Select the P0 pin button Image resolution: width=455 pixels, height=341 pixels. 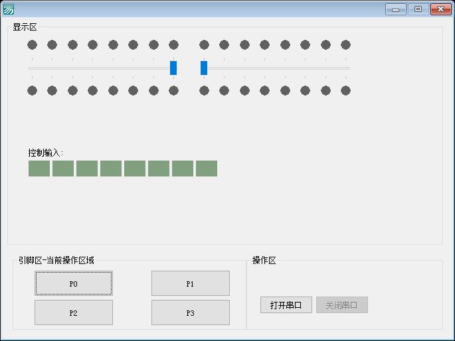point(74,283)
